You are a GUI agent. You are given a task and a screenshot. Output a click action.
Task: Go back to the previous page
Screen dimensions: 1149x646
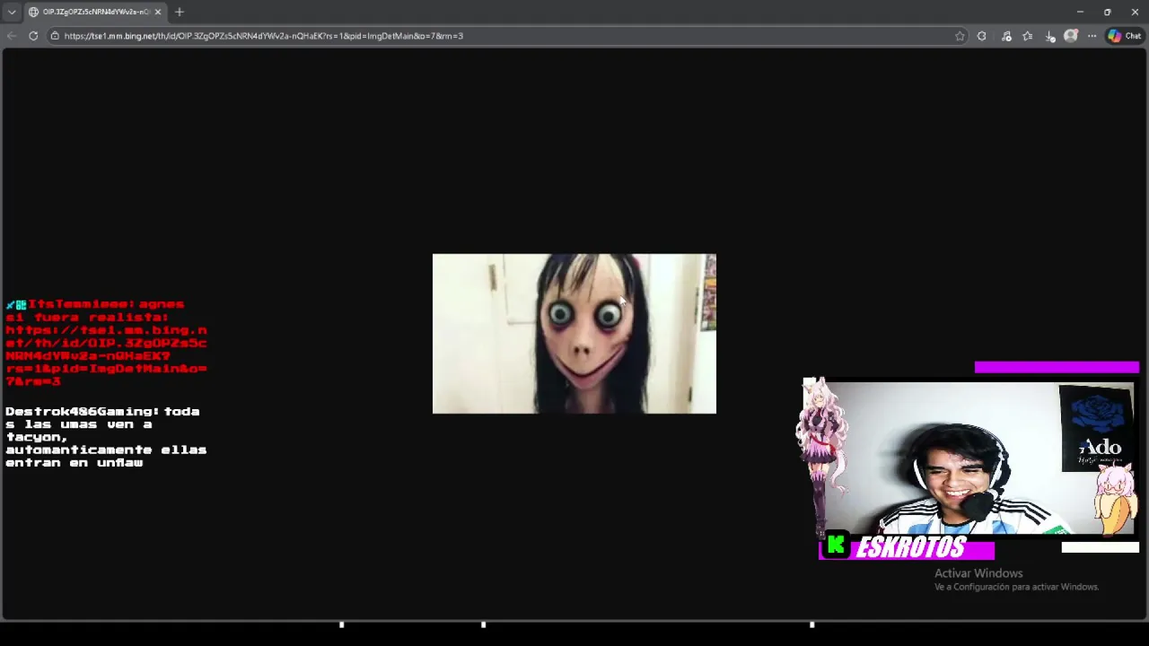[x=11, y=36]
